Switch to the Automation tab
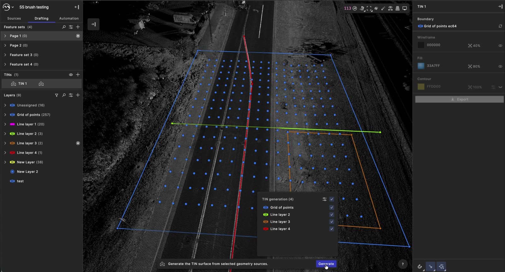 click(69, 19)
